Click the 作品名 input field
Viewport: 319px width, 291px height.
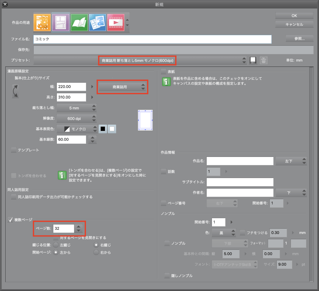tap(240, 161)
